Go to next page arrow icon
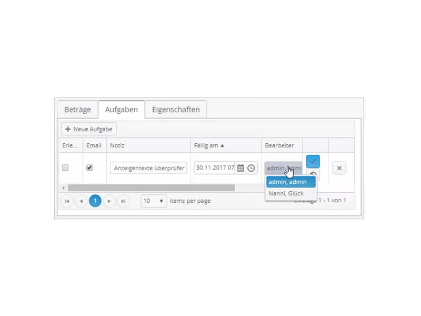The width and height of the screenshot is (421, 316). point(109,201)
